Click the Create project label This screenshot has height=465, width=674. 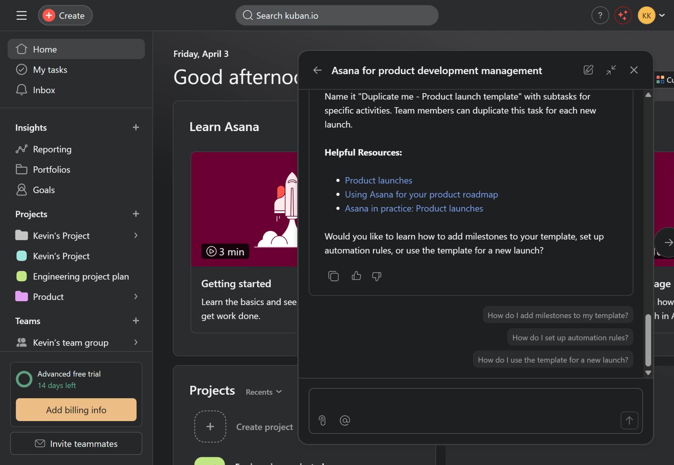coord(264,427)
